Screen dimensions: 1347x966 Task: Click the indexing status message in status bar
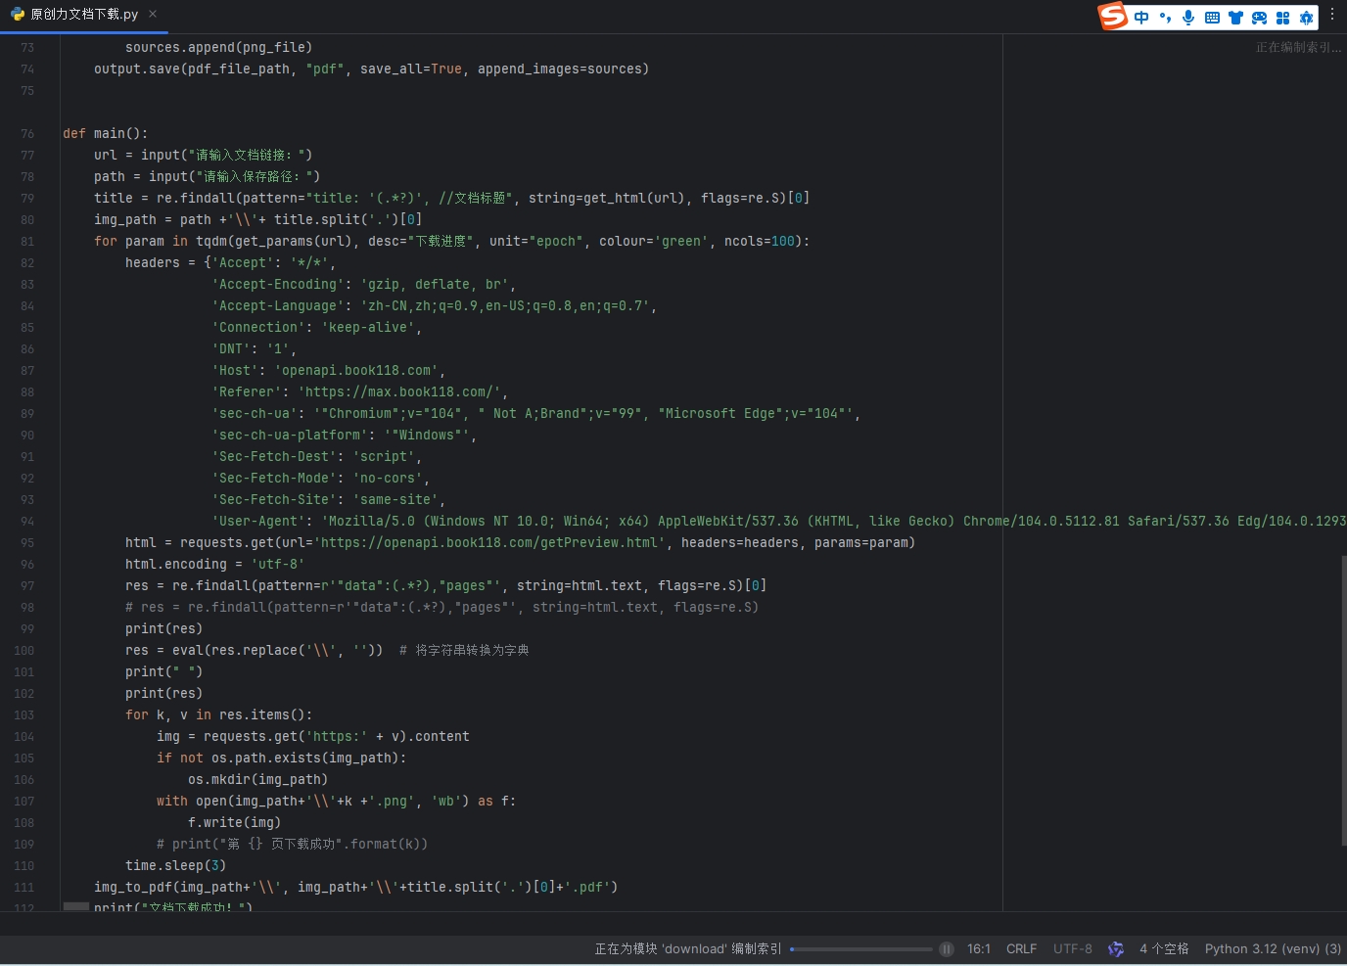click(x=688, y=949)
